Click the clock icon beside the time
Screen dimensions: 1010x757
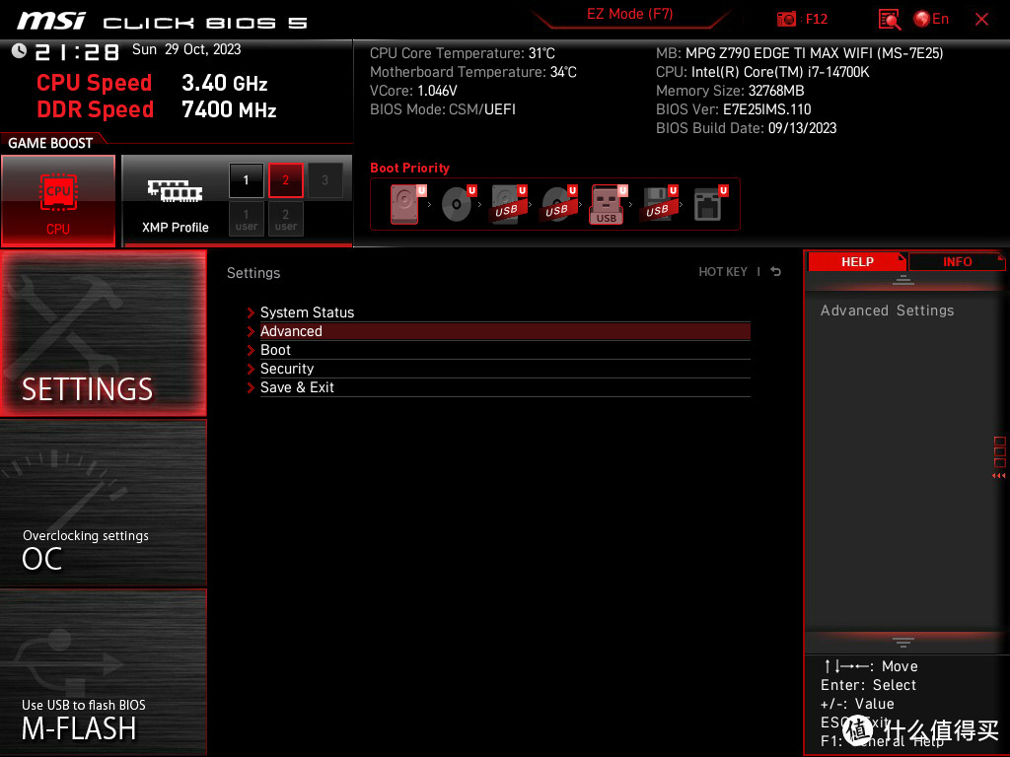pyautogui.click(x=20, y=51)
